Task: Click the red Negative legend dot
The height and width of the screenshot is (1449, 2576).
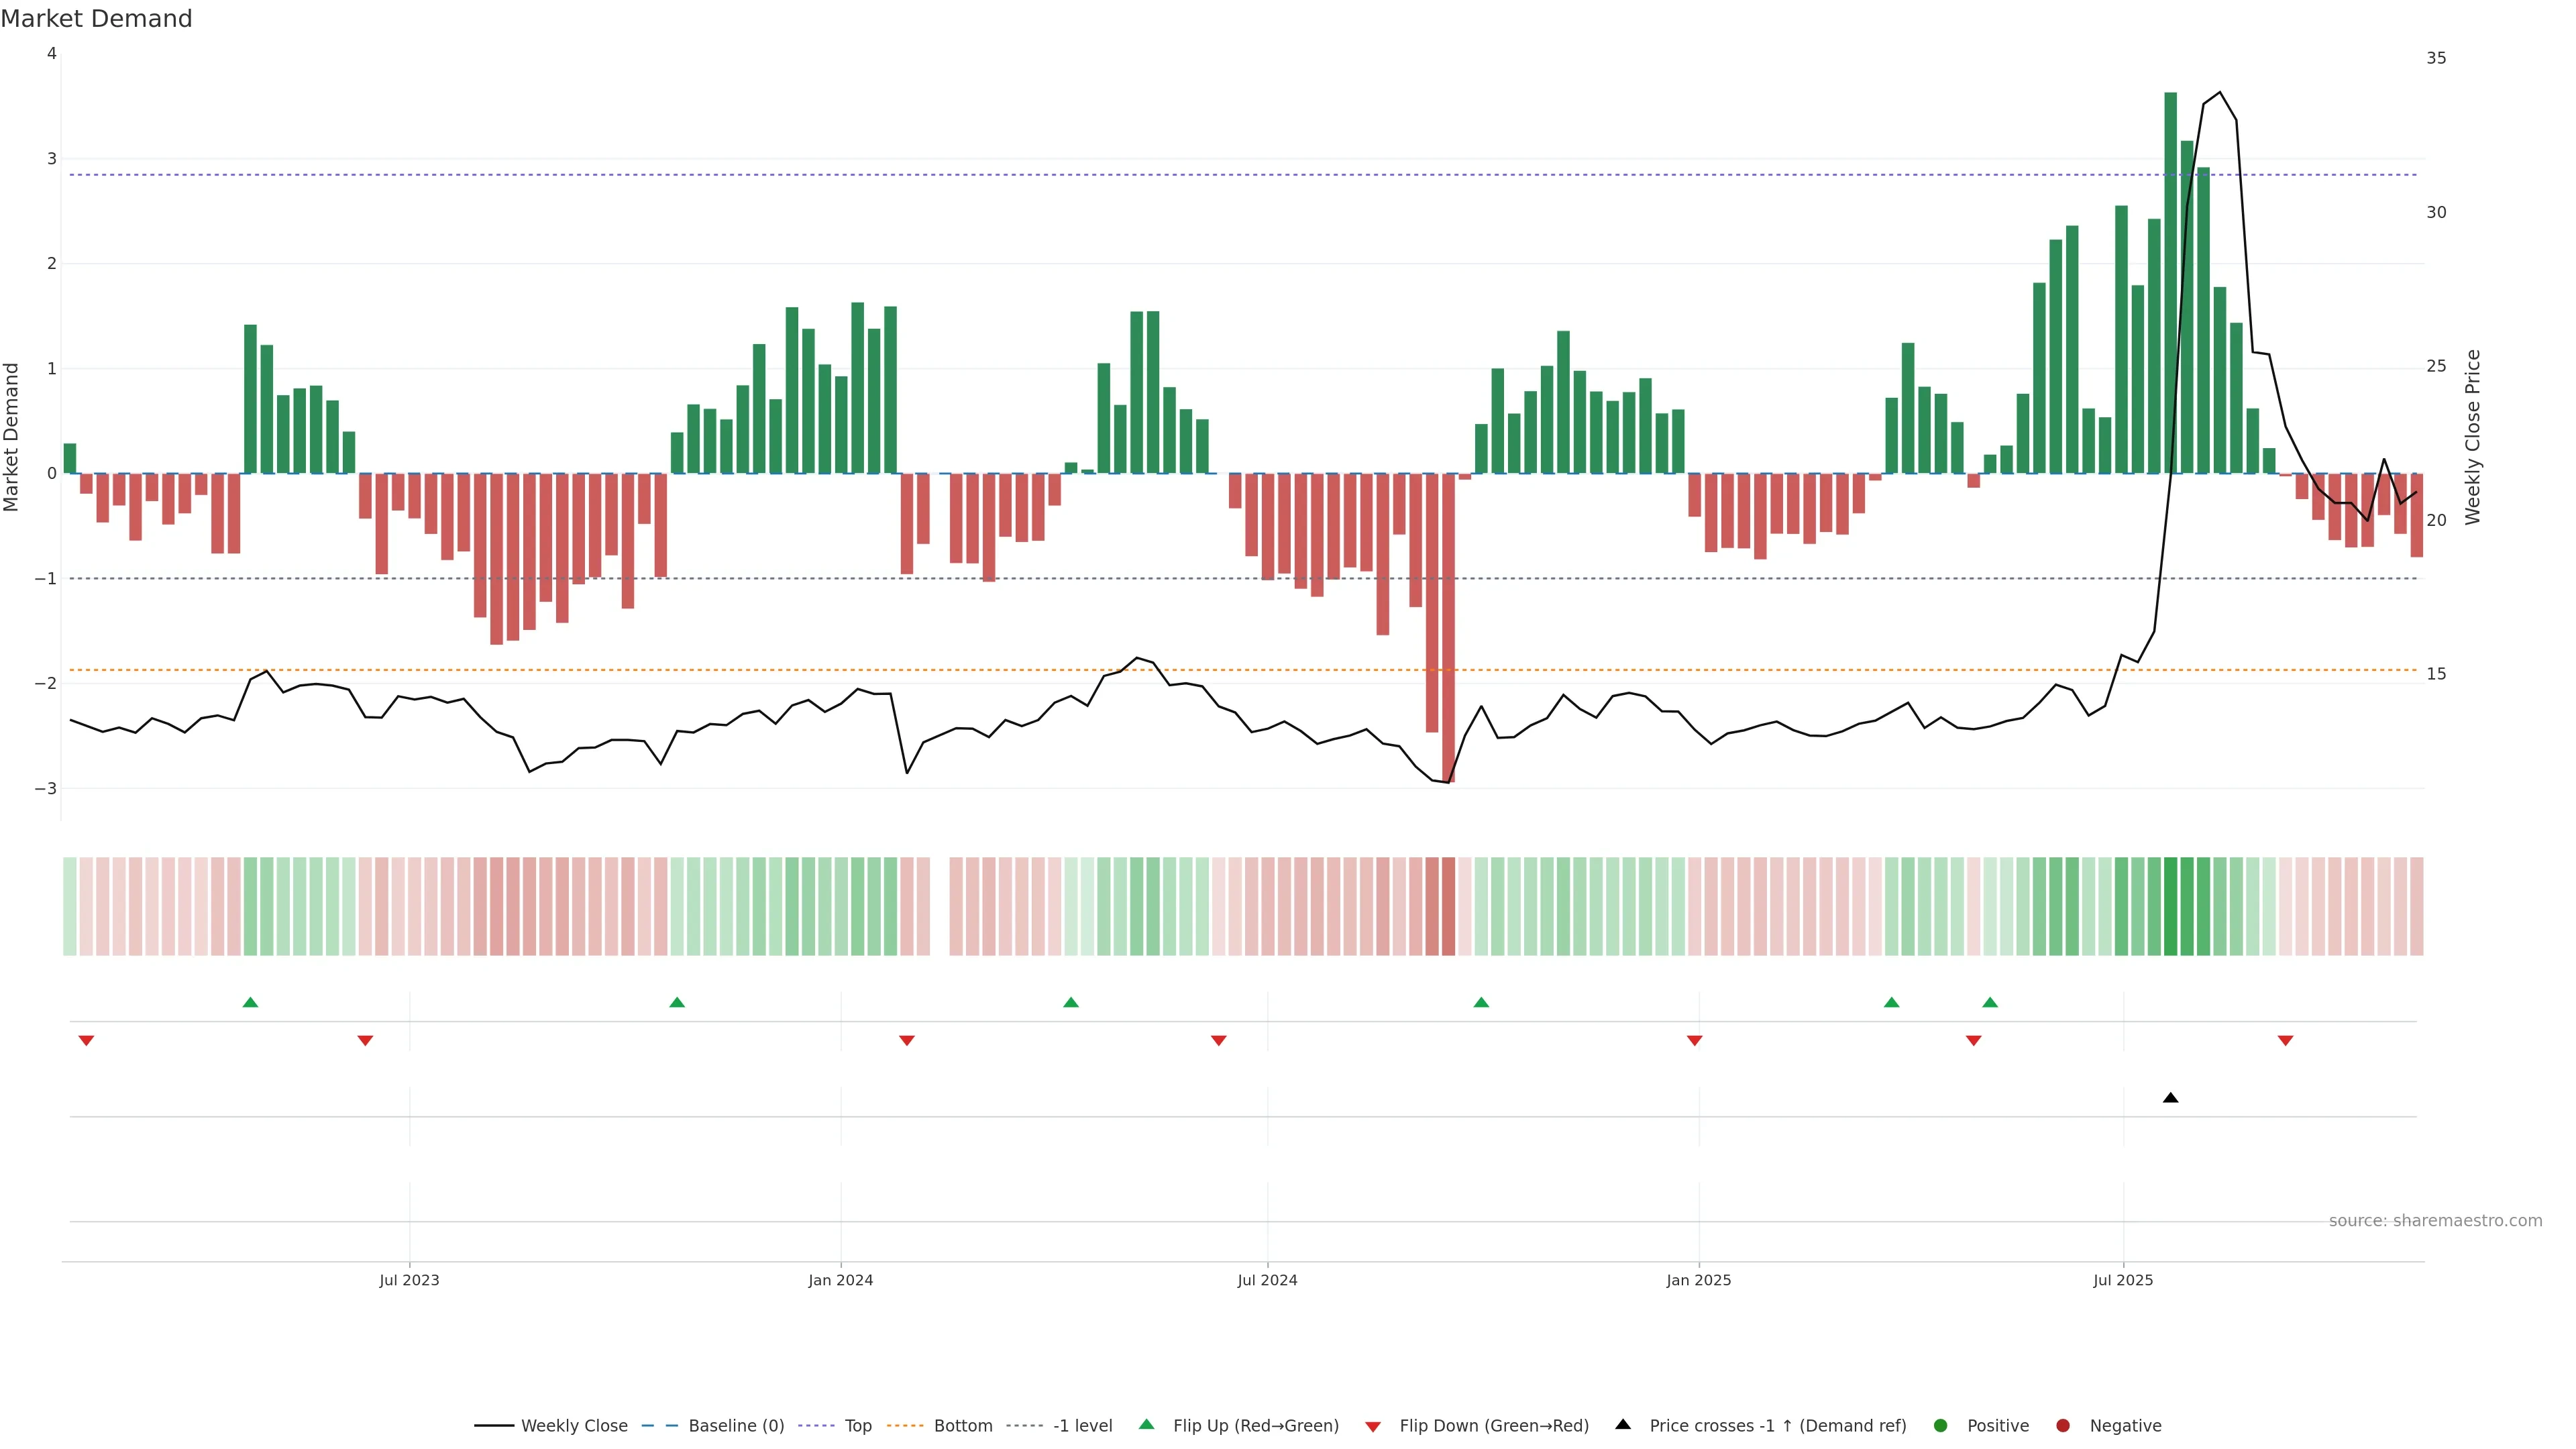Action: (2062, 1425)
